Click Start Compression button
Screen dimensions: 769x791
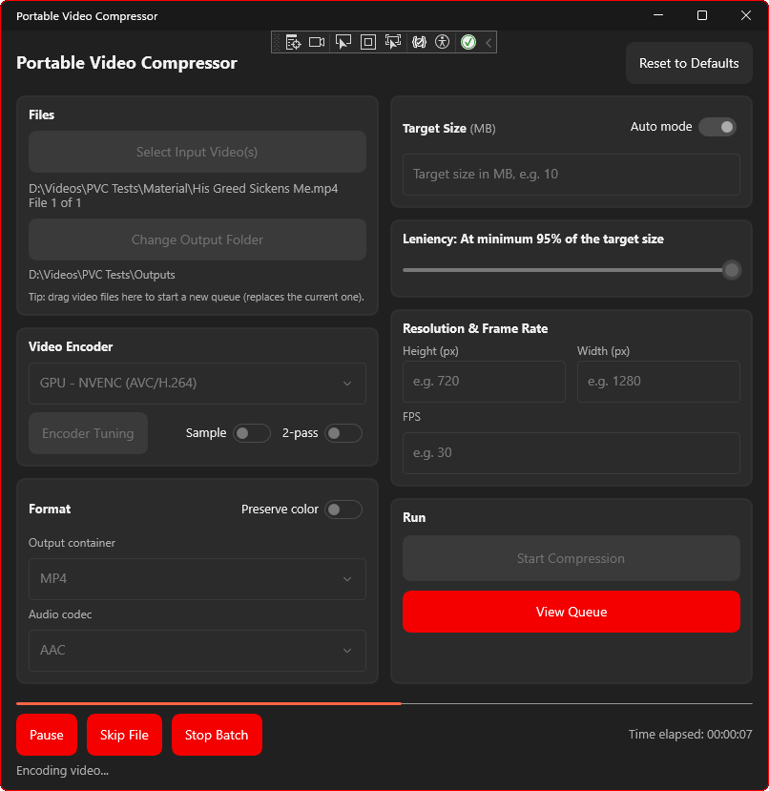tap(572, 558)
